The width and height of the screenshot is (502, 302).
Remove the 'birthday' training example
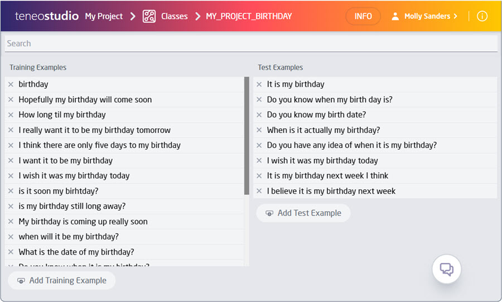(x=11, y=84)
